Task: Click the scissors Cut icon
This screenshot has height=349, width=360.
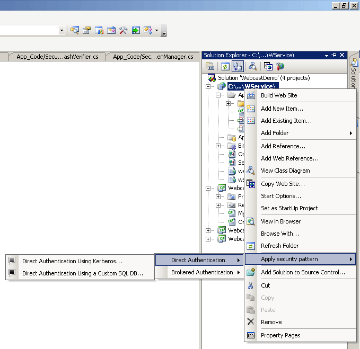Action: 251,285
